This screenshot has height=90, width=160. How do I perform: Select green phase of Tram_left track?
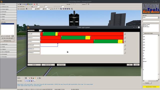pyautogui.click(x=49, y=34)
